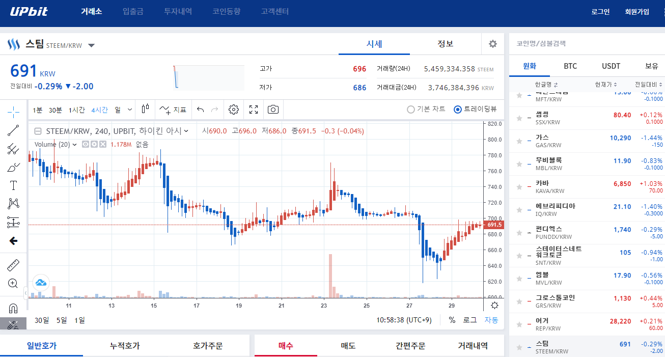Click the zoom in magnifier tool
The height and width of the screenshot is (357, 665).
click(x=14, y=283)
